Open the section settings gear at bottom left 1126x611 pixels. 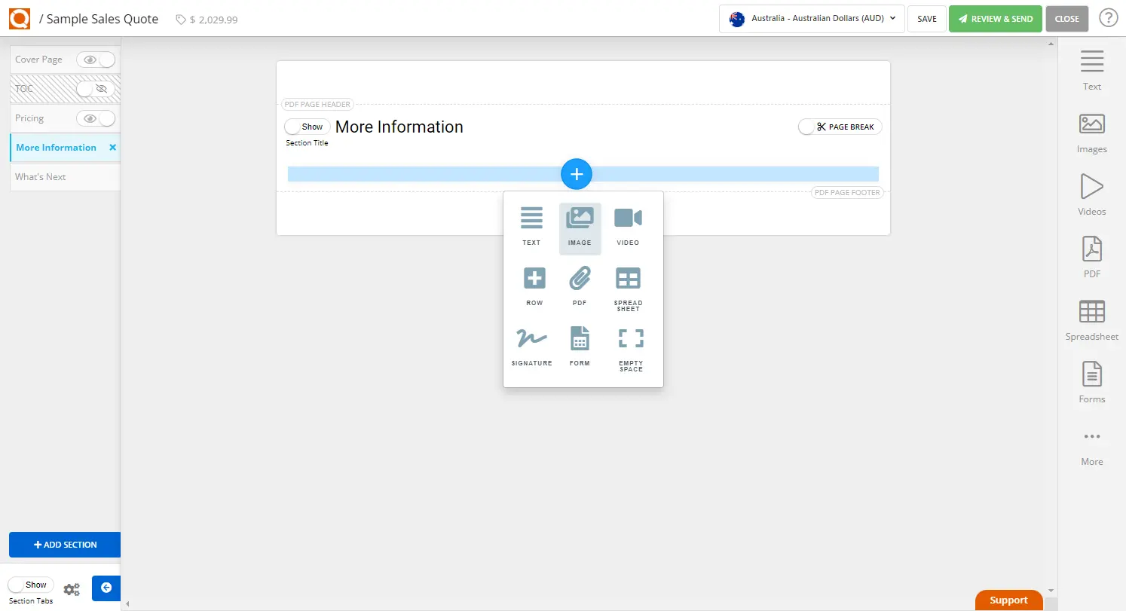coord(72,589)
